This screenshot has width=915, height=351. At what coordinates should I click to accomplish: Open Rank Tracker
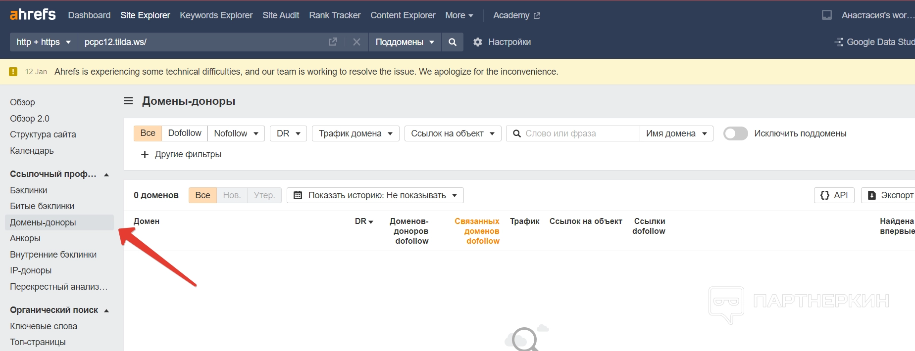pyautogui.click(x=335, y=15)
